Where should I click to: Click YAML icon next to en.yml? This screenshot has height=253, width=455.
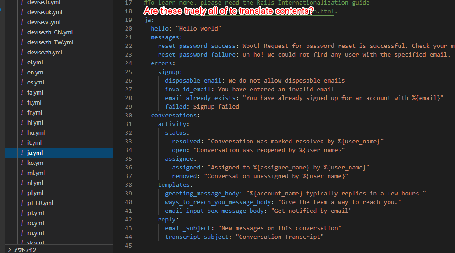pos(22,72)
